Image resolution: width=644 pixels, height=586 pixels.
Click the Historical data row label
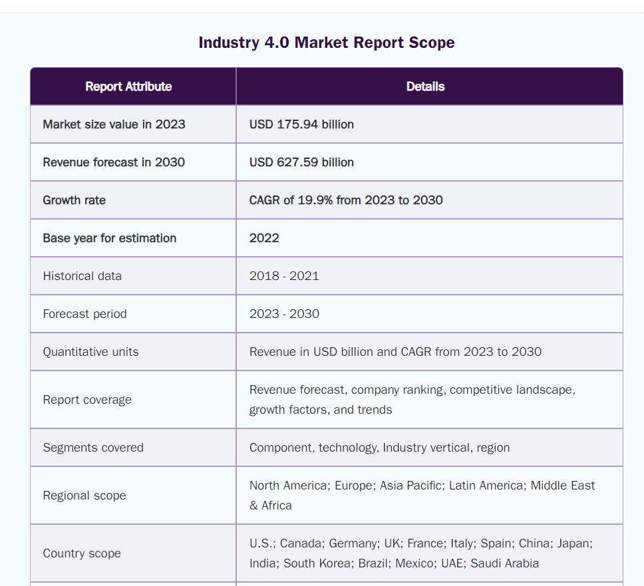click(x=82, y=276)
